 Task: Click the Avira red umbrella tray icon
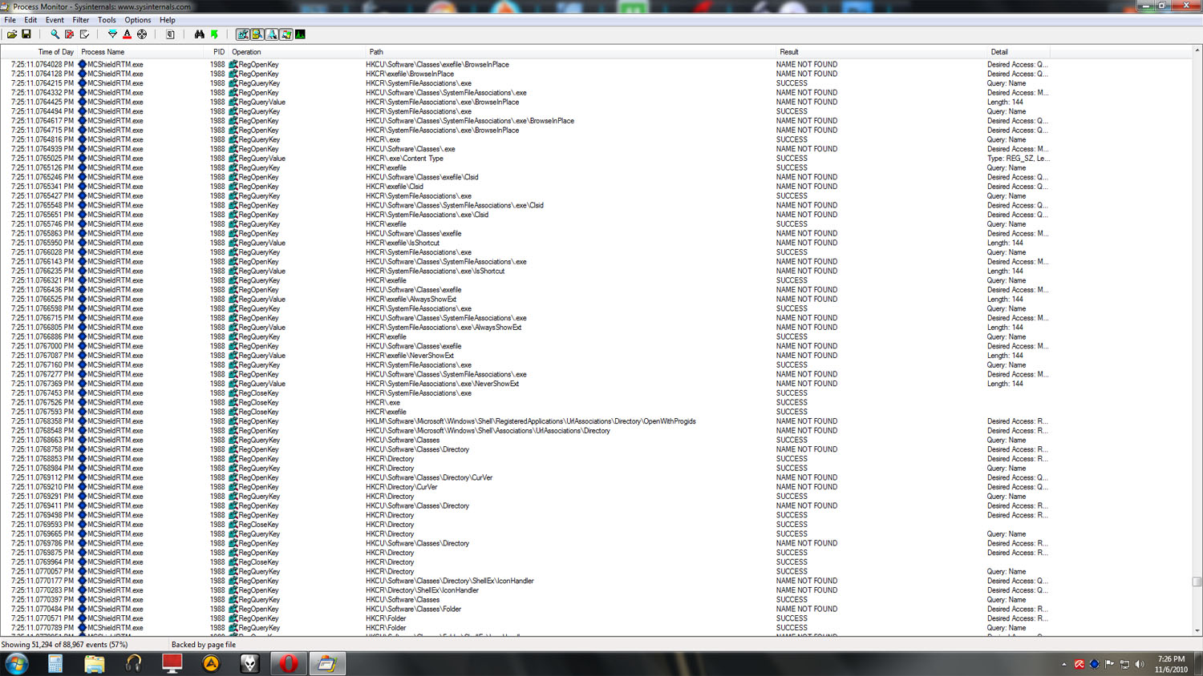[x=1079, y=664]
